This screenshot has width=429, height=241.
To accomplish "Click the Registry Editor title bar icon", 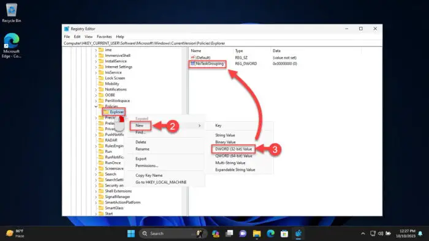I will (66, 29).
